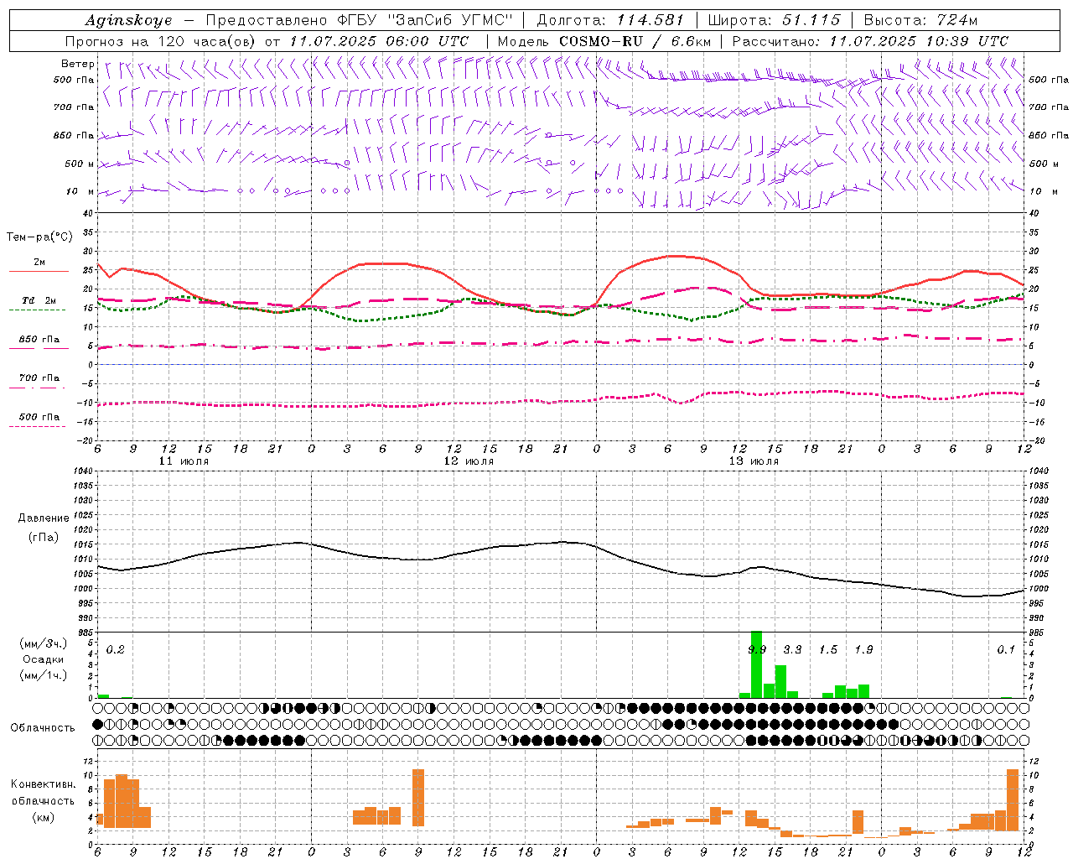The image size is (1073, 859).
Task: Click the longitude value "Долгота: 114.581"
Action: point(610,20)
